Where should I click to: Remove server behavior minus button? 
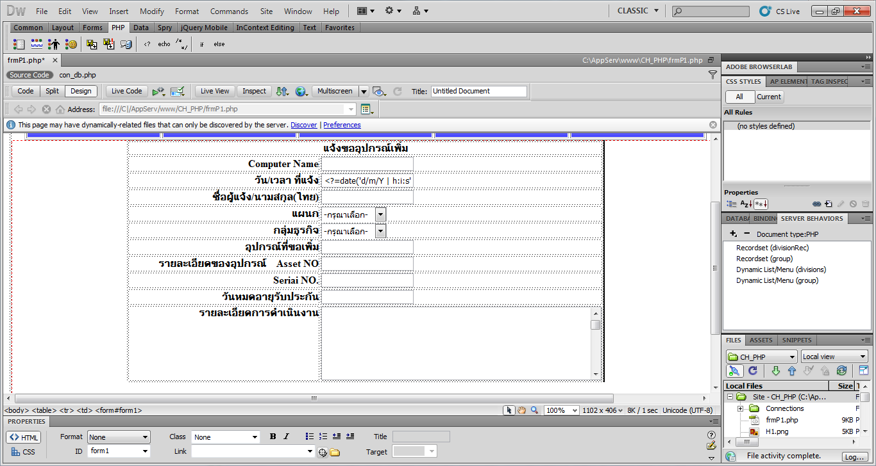point(746,234)
